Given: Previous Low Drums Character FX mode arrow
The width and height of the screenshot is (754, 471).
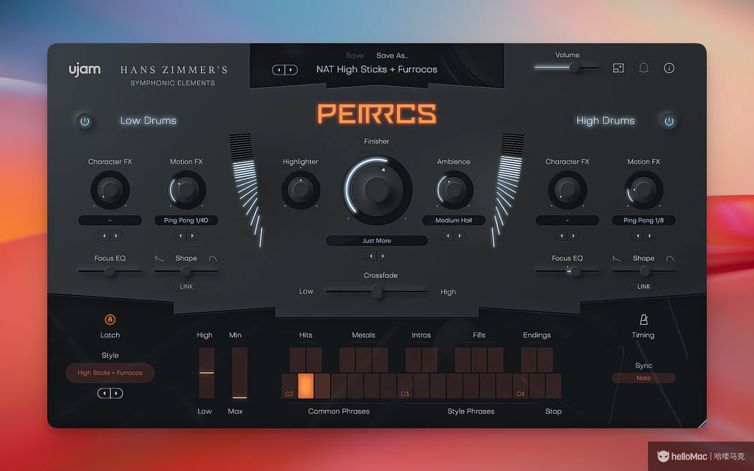Looking at the screenshot, I should point(104,235).
